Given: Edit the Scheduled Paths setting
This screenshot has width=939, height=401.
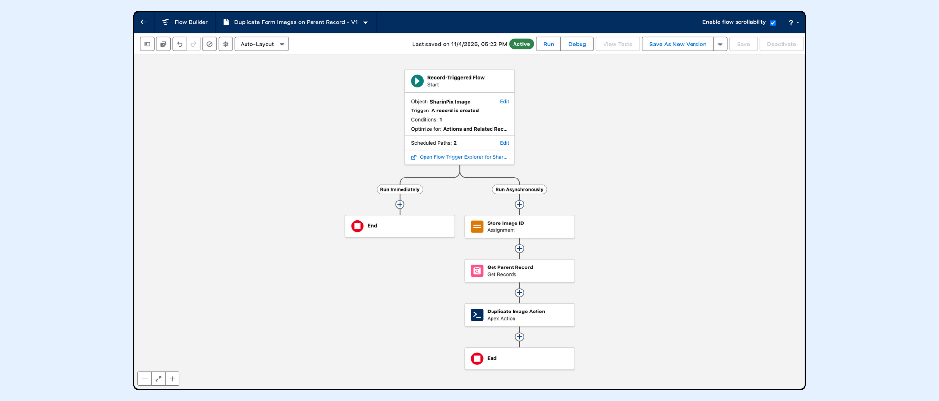Looking at the screenshot, I should click(504, 143).
